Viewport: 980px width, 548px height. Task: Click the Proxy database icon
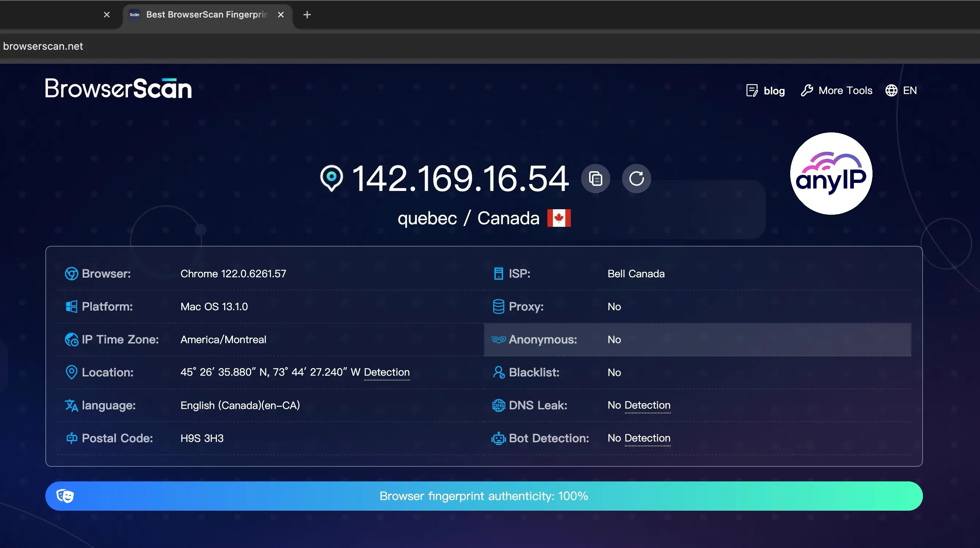tap(498, 307)
